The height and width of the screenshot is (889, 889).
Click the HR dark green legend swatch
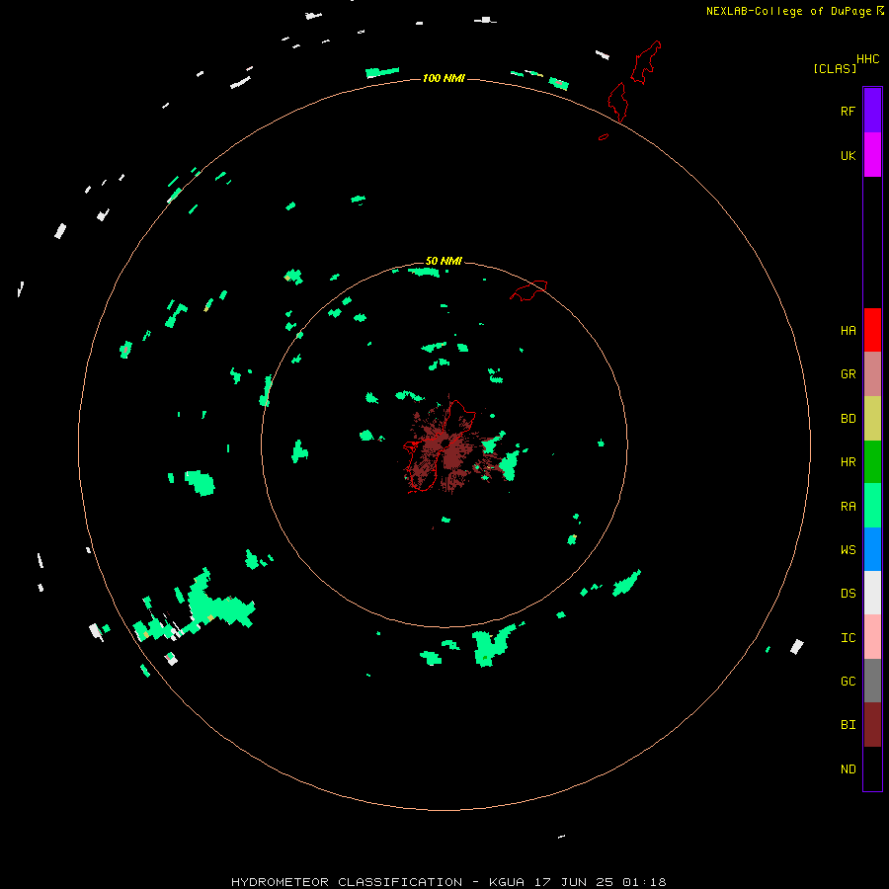point(872,461)
